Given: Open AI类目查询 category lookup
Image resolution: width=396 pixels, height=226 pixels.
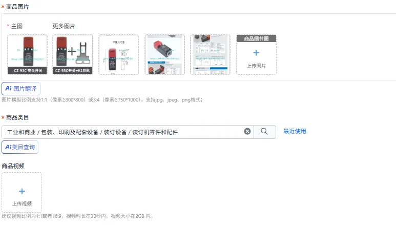Looking at the screenshot, I should tap(20, 147).
